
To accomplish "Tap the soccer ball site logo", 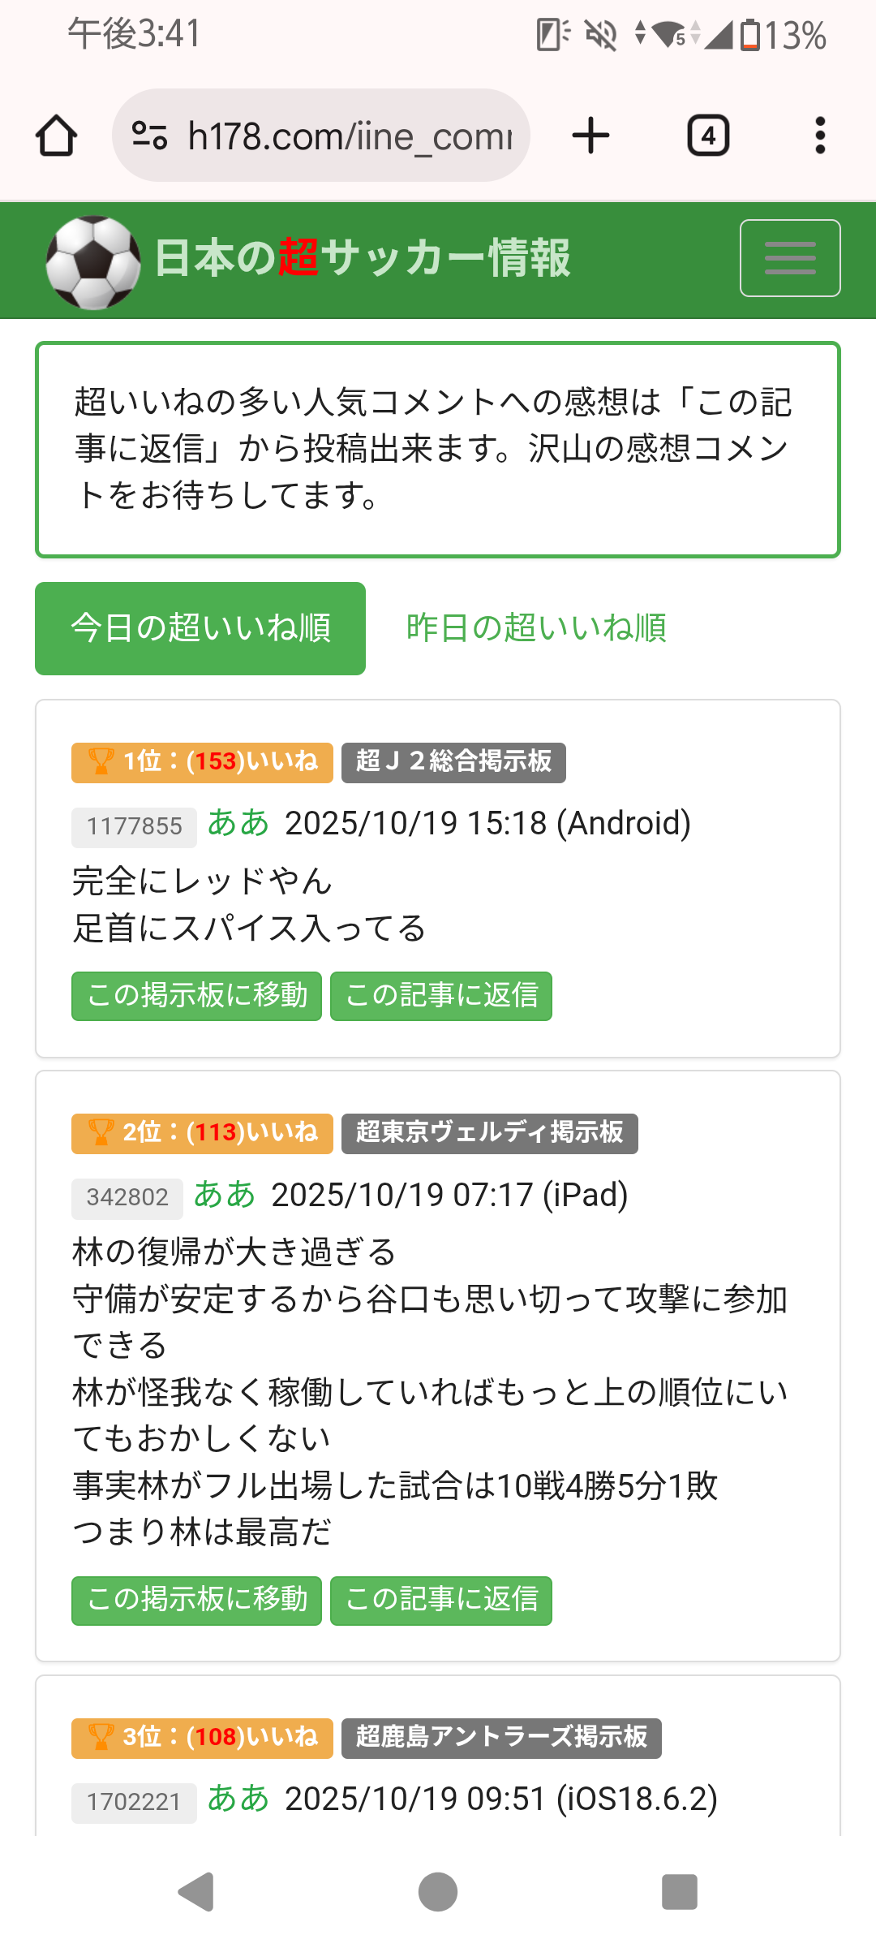I will pos(92,261).
